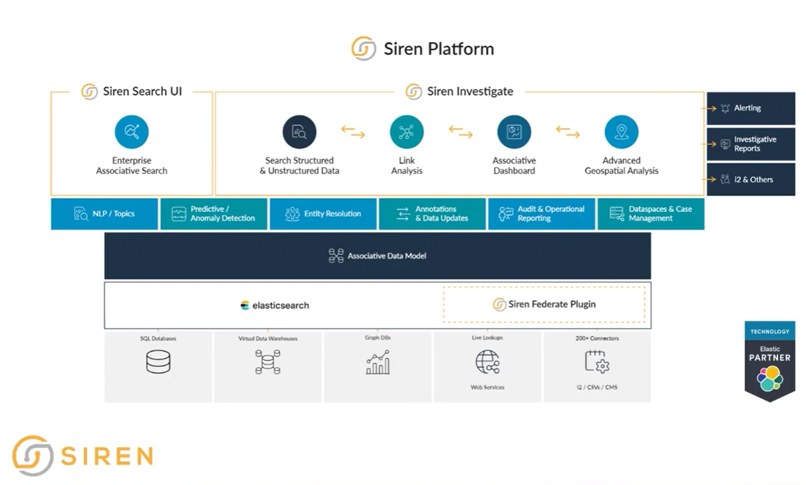
Task: Expand the Siren Federate Plugin section
Action: click(544, 304)
